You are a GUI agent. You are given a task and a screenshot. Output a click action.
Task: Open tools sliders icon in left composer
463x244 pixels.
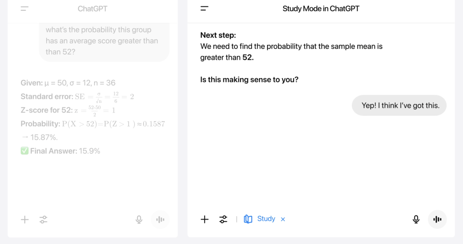(x=43, y=220)
